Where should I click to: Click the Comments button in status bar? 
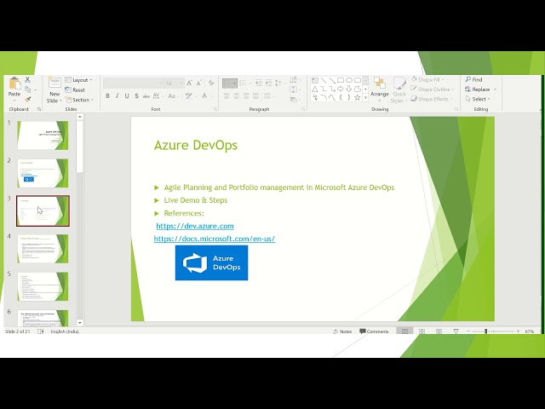pos(374,331)
